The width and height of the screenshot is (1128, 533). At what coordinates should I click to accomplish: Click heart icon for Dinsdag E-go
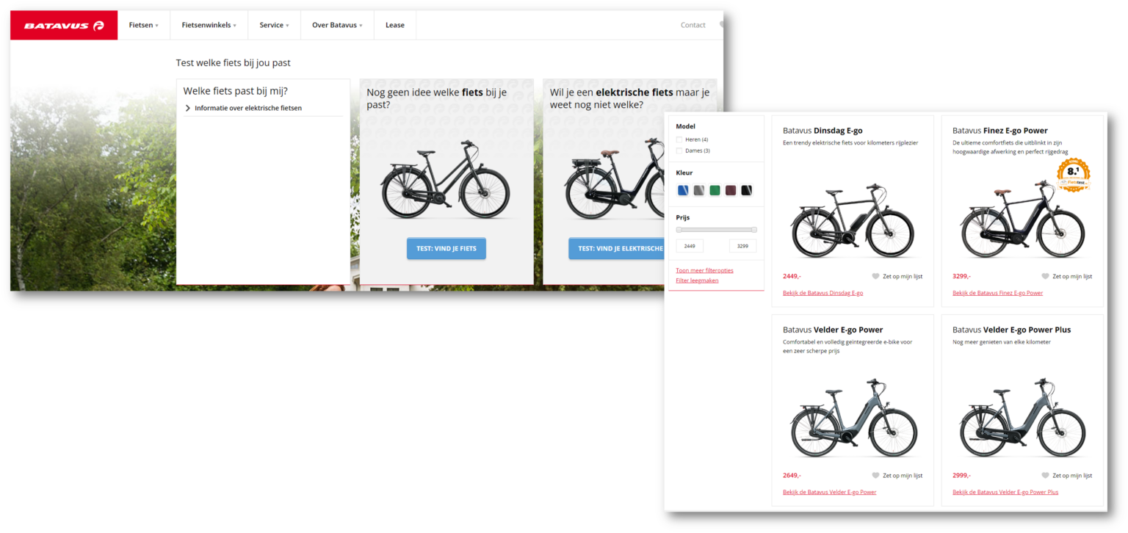[x=875, y=277]
